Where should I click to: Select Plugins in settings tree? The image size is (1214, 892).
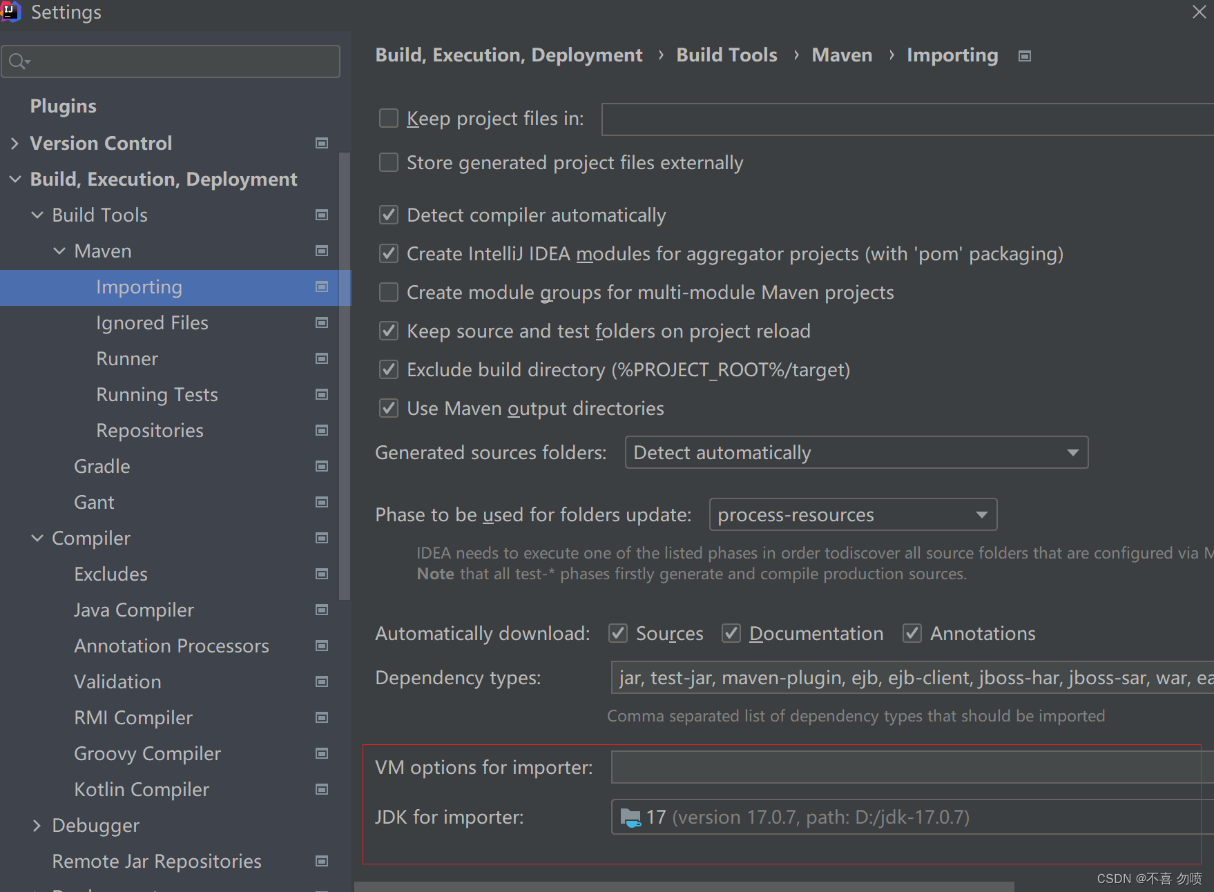tap(63, 106)
